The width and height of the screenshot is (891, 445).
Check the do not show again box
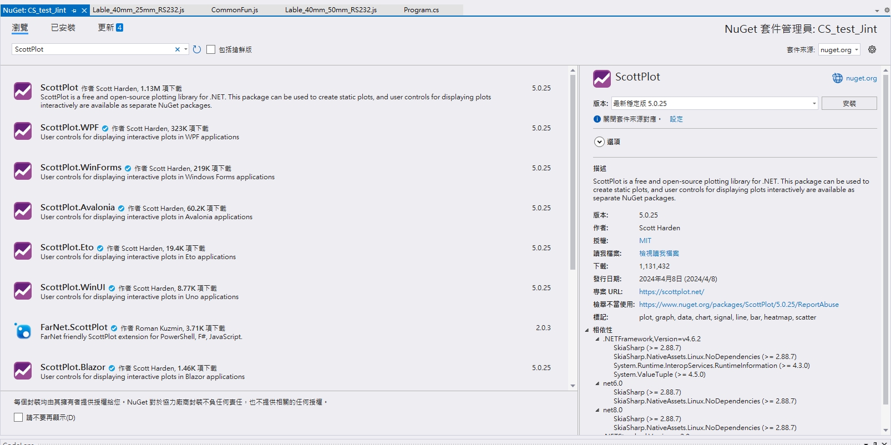click(18, 417)
